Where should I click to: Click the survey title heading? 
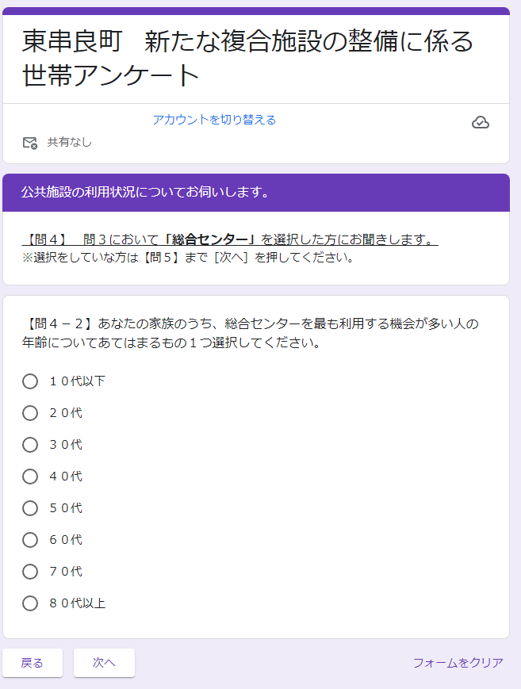tap(247, 57)
